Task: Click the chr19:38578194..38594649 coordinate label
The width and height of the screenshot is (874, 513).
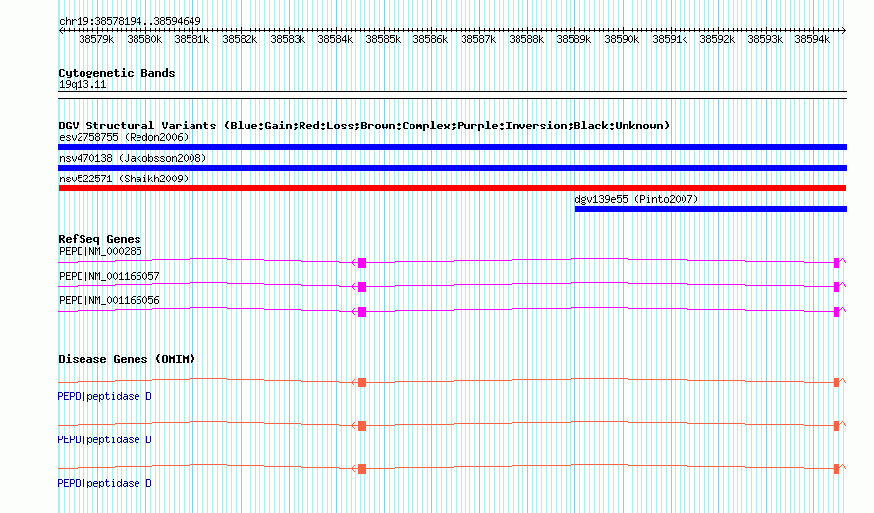Action: click(130, 22)
